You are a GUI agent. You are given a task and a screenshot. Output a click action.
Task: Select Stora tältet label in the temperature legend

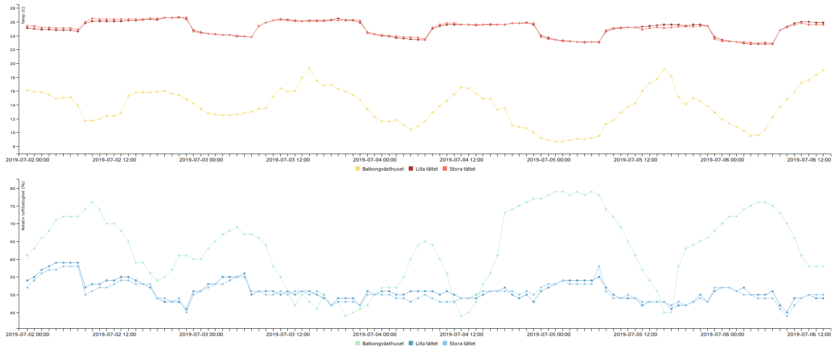point(462,169)
